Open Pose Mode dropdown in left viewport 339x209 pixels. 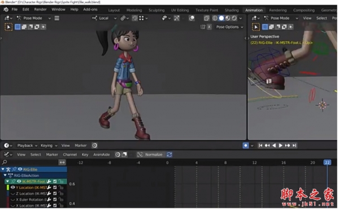pyautogui.click(x=34, y=18)
